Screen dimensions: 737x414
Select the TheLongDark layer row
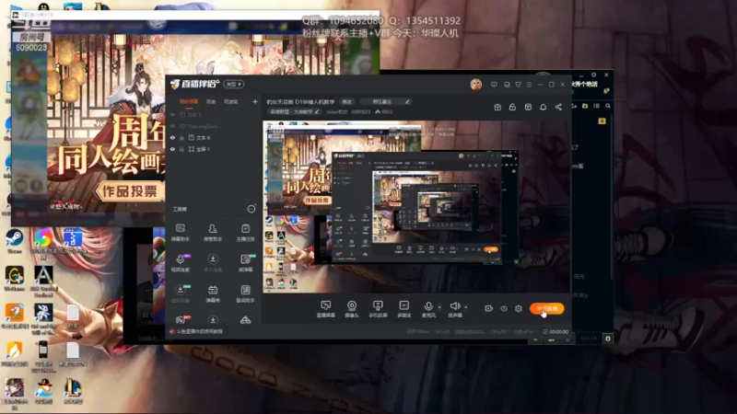click(x=214, y=126)
